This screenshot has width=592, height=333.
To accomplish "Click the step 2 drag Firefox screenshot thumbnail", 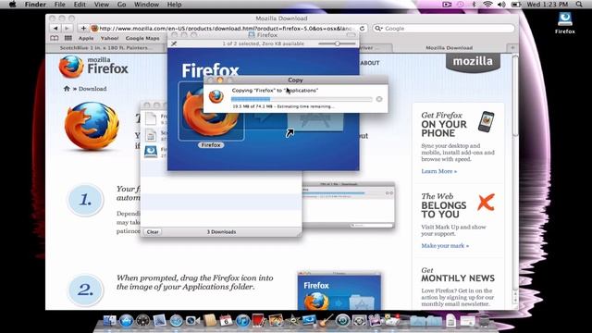I will tap(339, 290).
